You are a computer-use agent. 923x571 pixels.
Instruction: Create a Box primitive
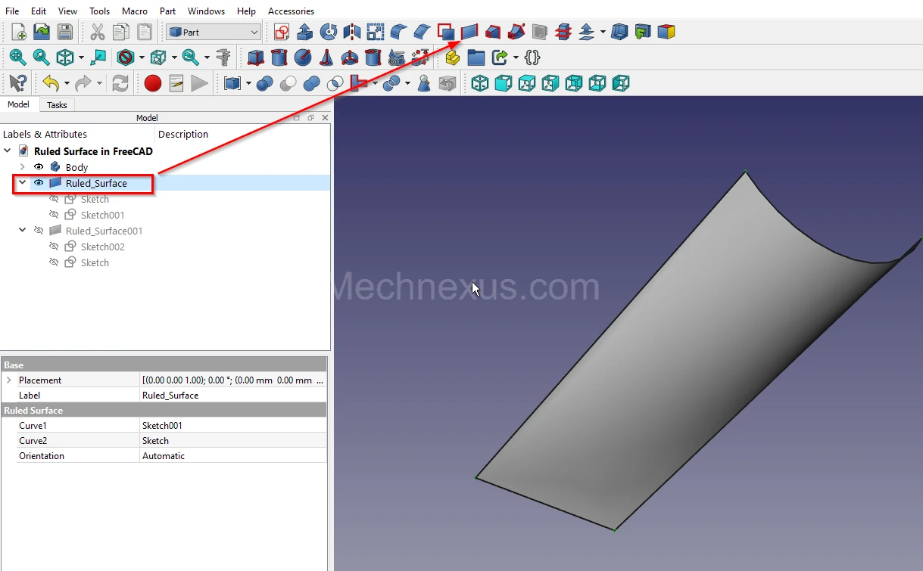tap(256, 57)
